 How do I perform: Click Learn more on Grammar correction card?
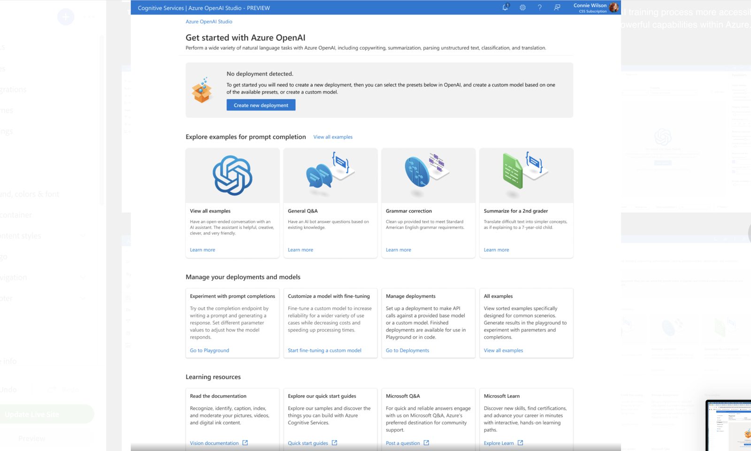(398, 250)
